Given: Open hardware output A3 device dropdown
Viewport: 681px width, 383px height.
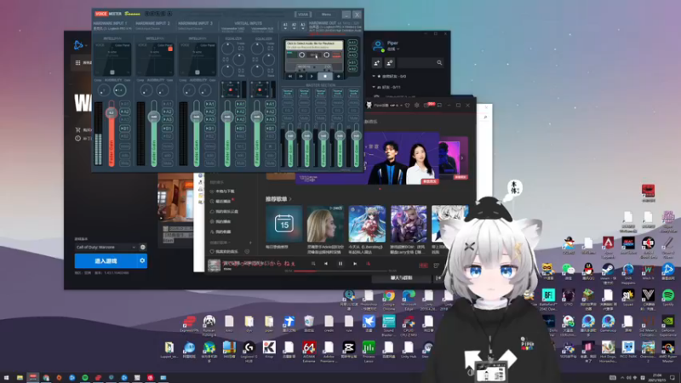Looking at the screenshot, I should [x=303, y=26].
